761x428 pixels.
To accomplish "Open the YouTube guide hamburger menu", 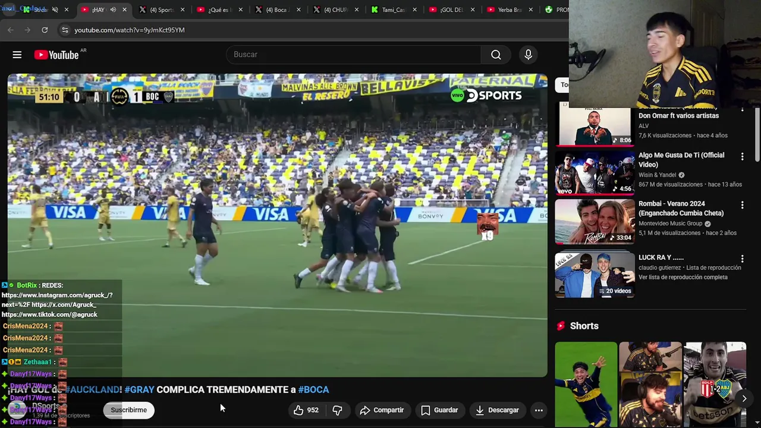I will [17, 55].
